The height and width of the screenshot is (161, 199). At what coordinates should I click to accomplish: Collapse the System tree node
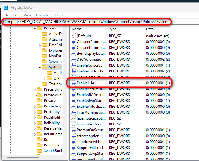tap(40, 67)
